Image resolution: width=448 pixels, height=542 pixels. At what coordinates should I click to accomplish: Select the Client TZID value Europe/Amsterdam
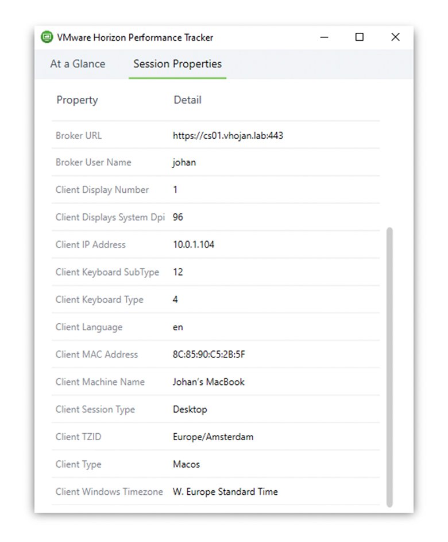[213, 437]
